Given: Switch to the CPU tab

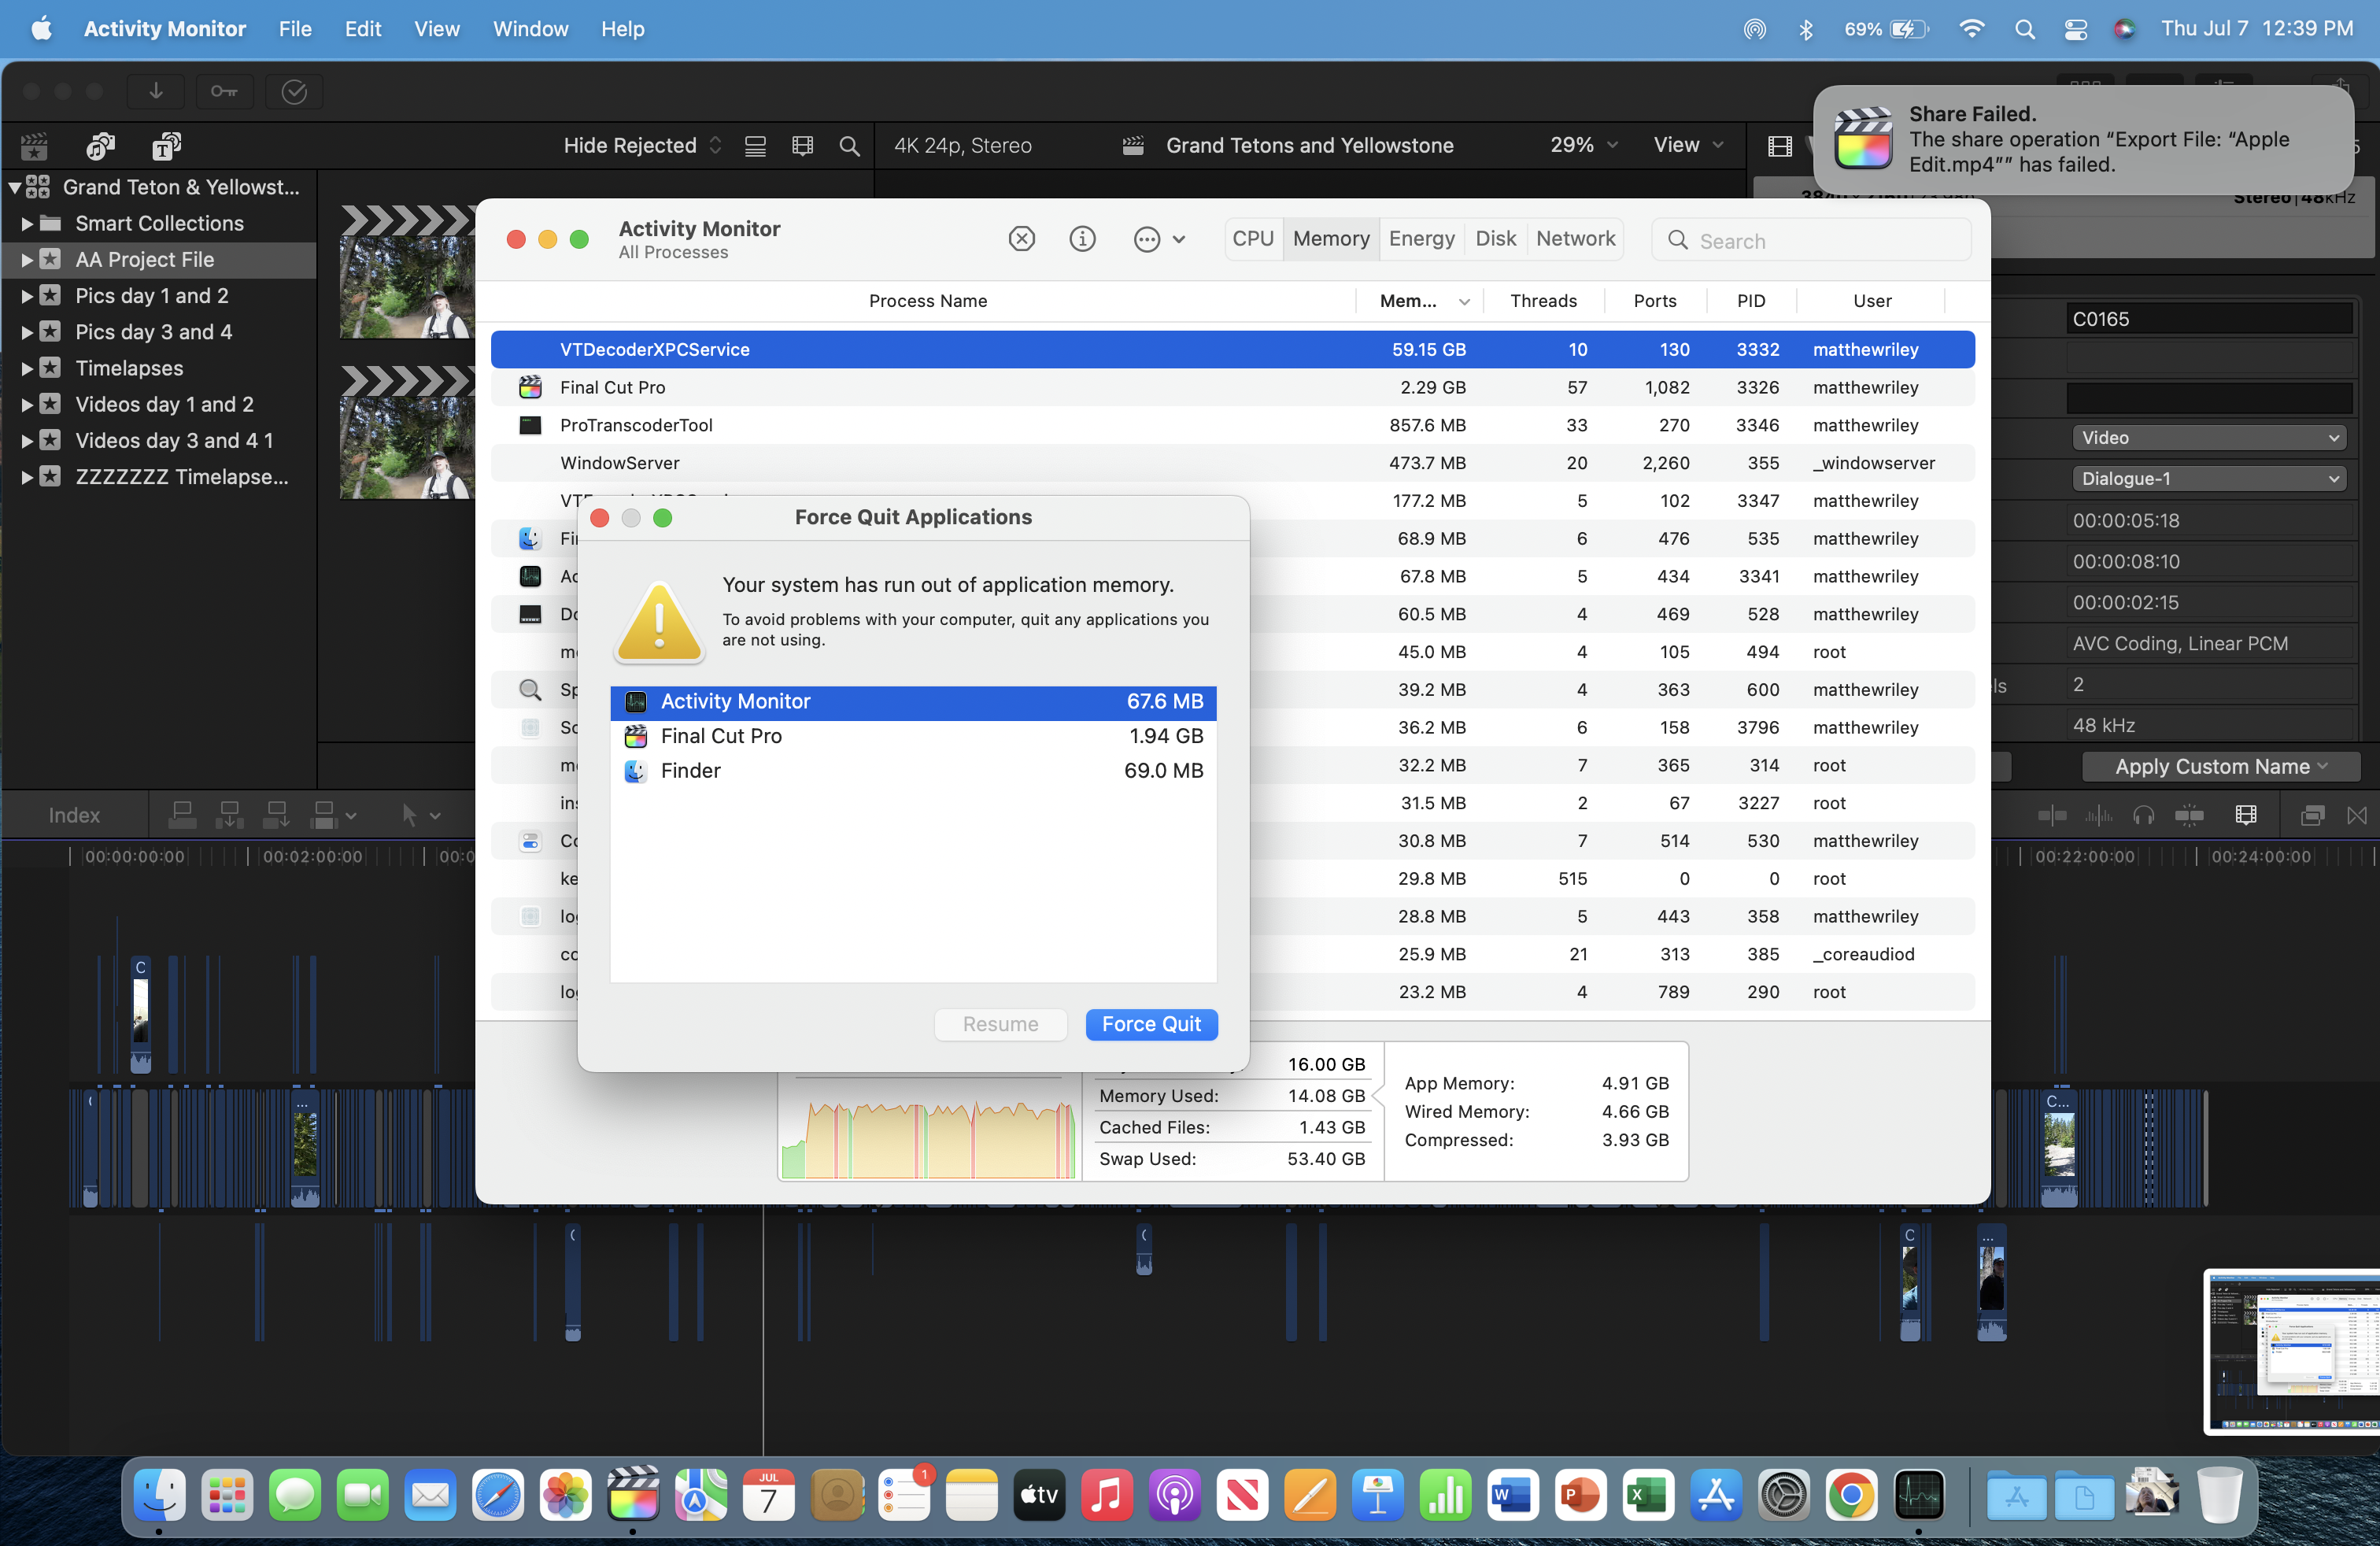Looking at the screenshot, I should pos(1252,239).
